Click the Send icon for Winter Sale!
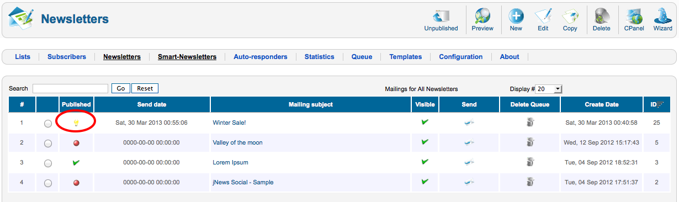 (x=469, y=123)
